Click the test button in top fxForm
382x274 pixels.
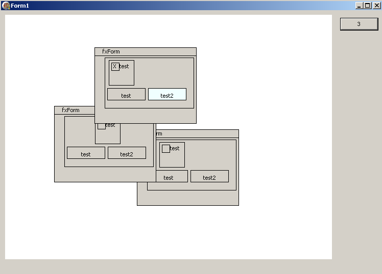[x=126, y=94]
